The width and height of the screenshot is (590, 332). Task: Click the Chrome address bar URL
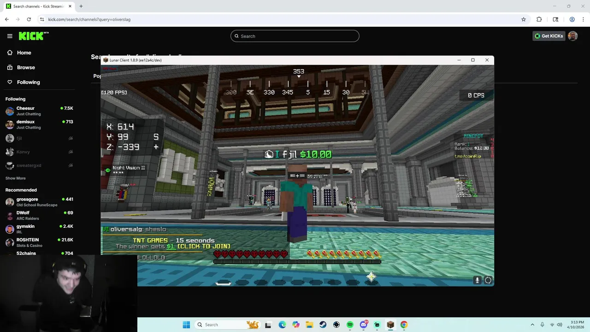89,19
